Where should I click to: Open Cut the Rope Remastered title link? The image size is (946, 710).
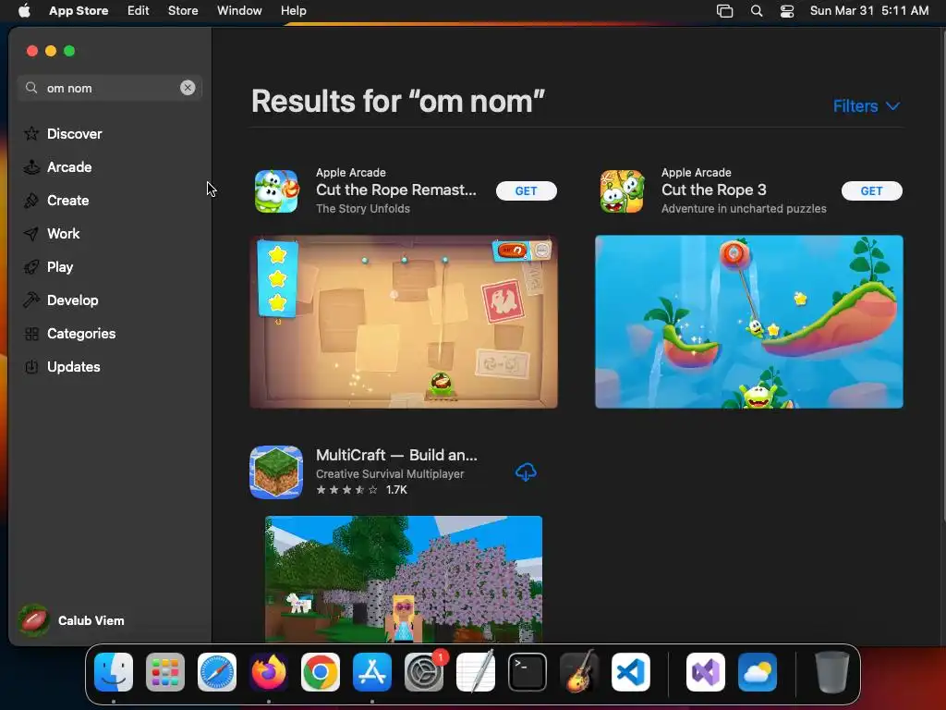tap(395, 190)
